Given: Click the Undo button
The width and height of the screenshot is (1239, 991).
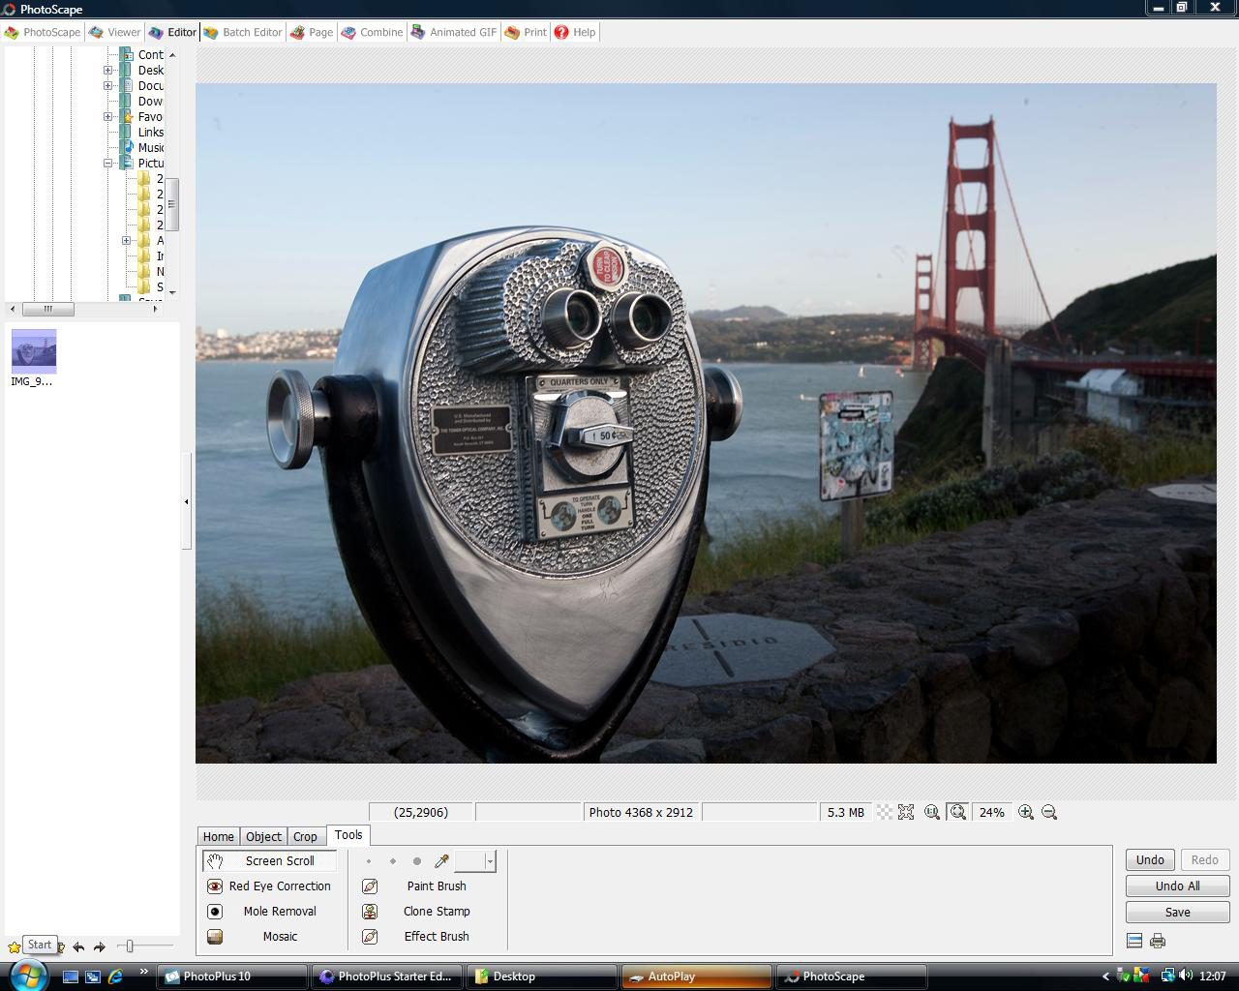Looking at the screenshot, I should point(1150,859).
